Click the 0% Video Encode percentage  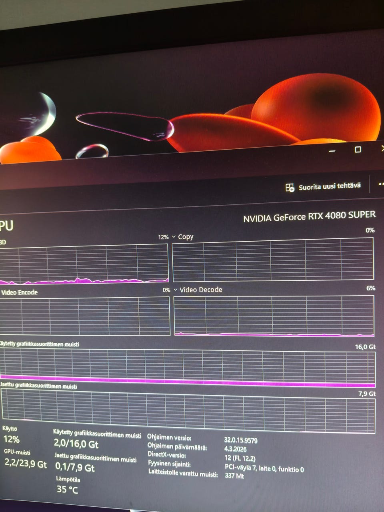166,290
